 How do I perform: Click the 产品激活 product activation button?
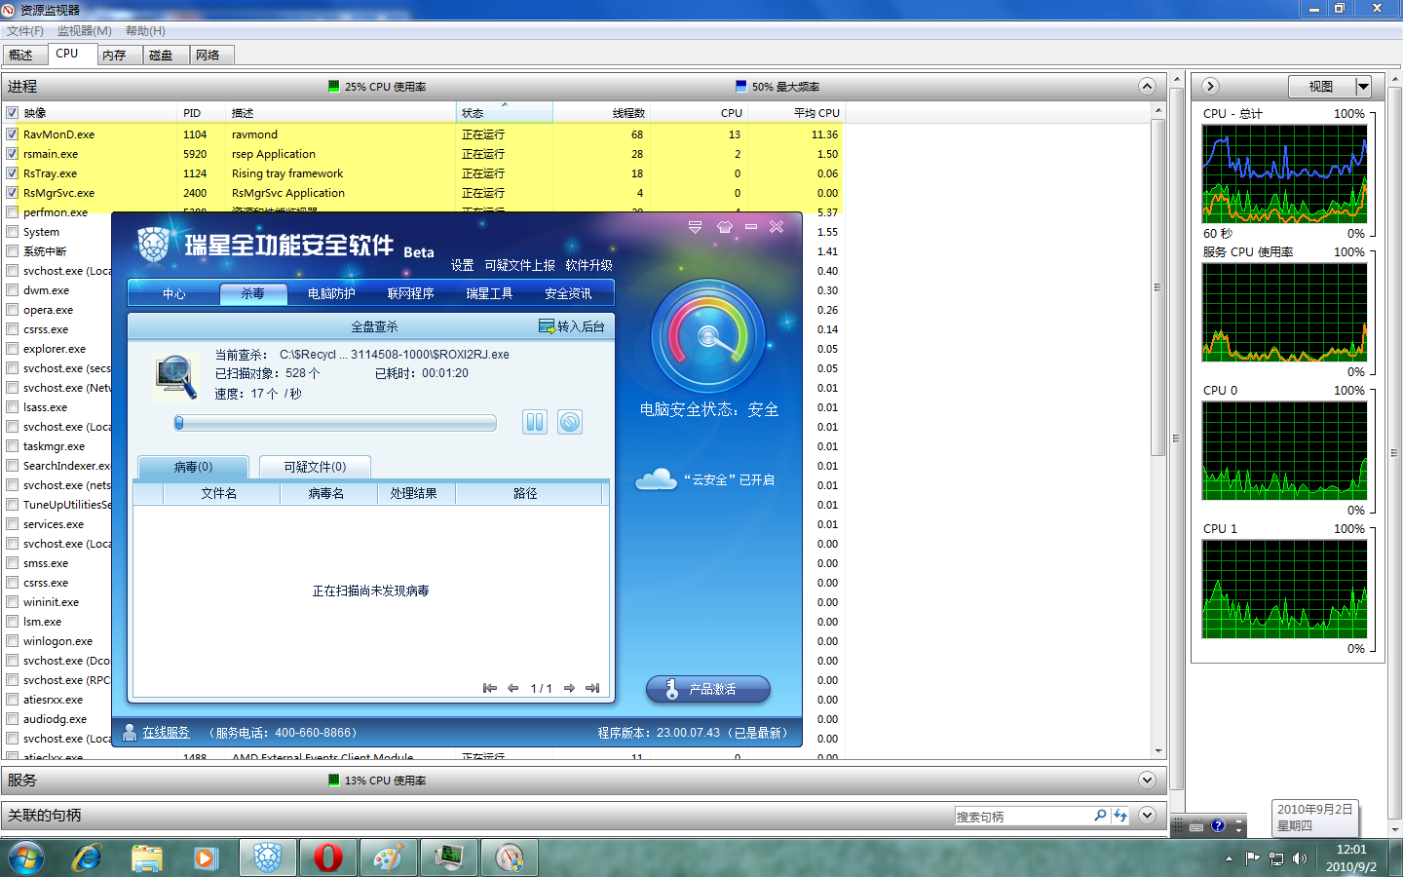708,689
